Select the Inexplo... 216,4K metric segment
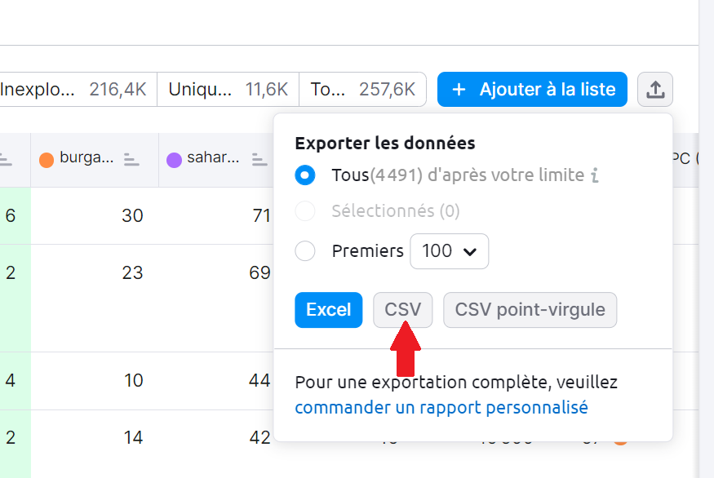Viewport: 714px width, 478px height. click(x=73, y=90)
